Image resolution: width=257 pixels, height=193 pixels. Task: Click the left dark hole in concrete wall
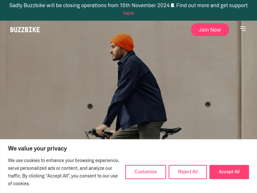90,106
